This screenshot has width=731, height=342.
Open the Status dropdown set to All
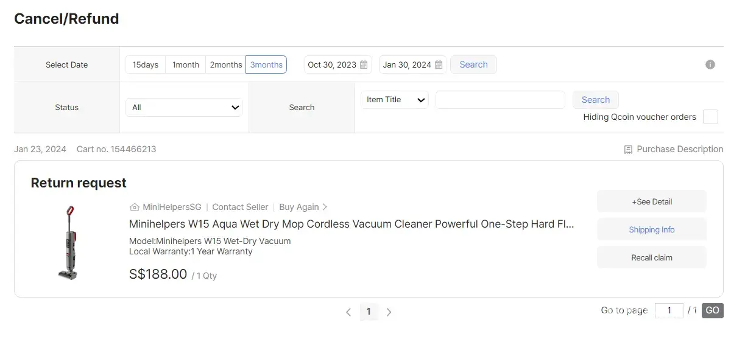tap(184, 108)
